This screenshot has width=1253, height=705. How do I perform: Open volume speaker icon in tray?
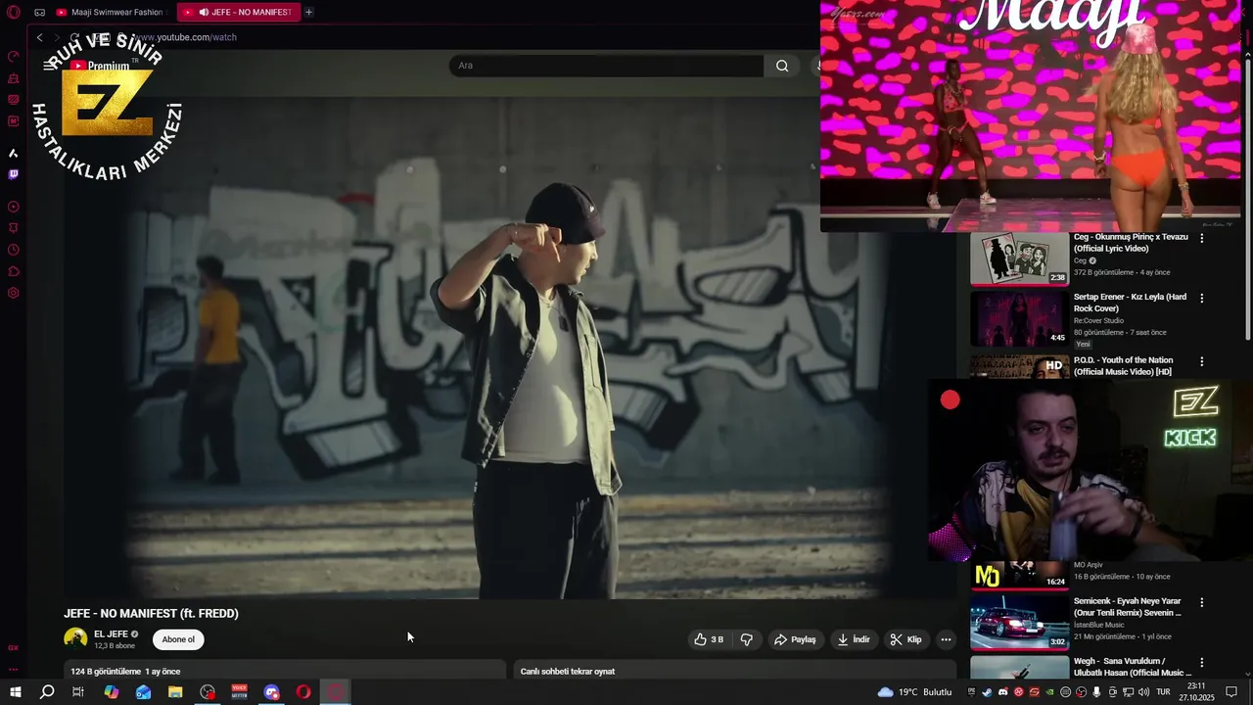[x=1143, y=692]
